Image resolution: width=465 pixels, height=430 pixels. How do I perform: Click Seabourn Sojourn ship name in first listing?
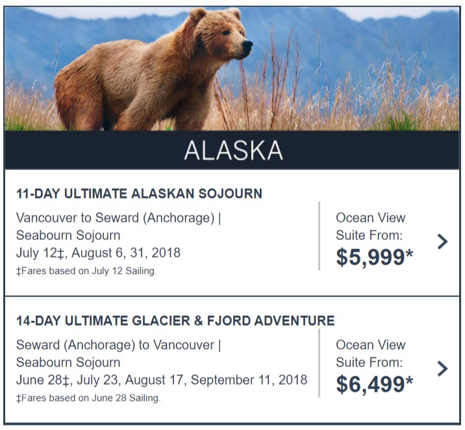[68, 235]
